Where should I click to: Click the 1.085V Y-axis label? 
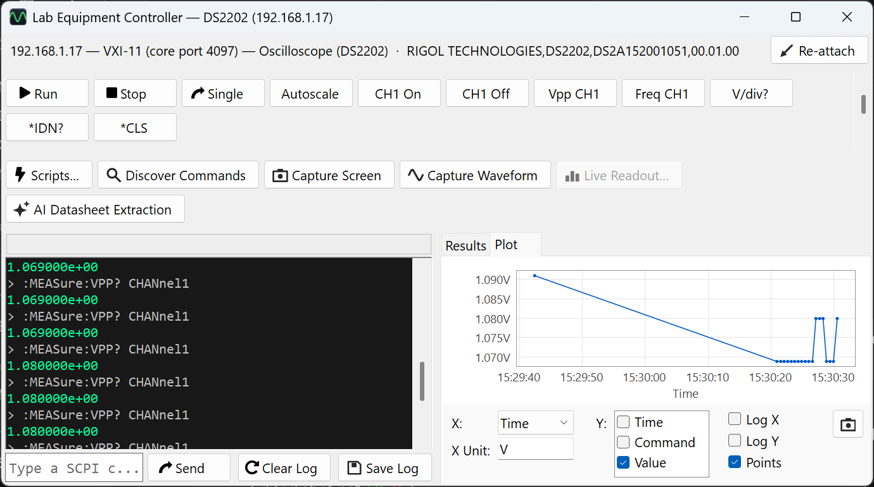click(x=493, y=299)
